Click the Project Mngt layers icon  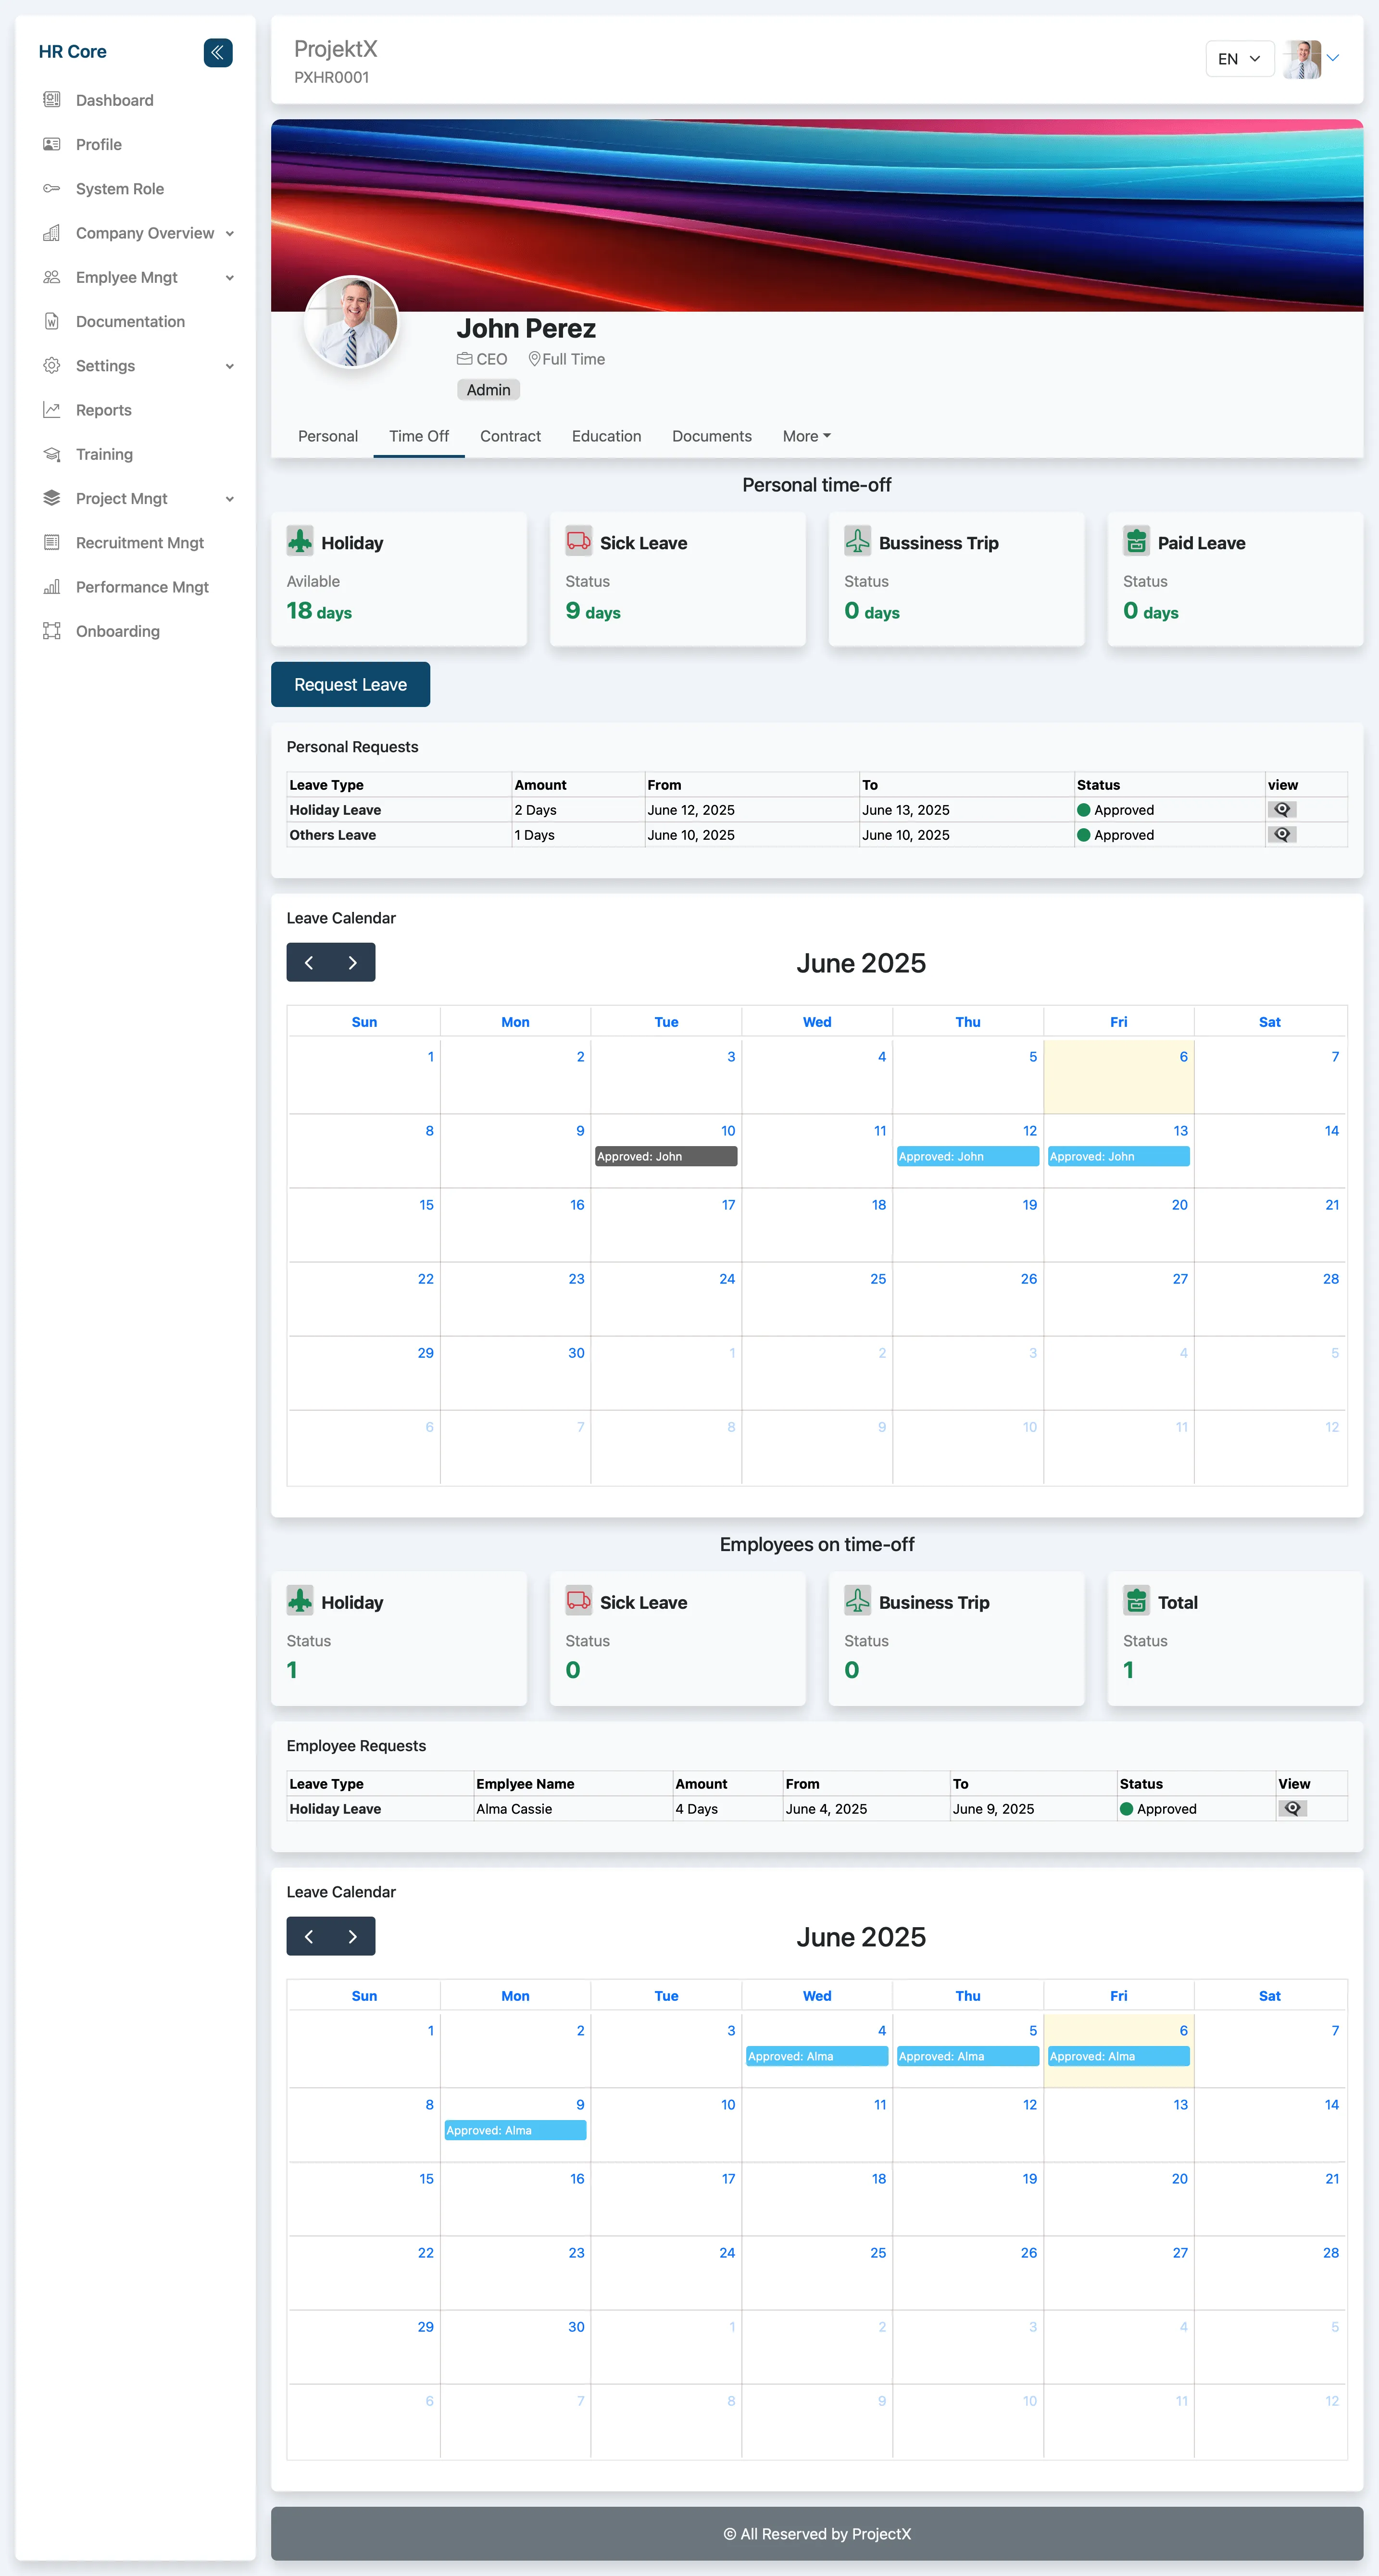pos(51,498)
